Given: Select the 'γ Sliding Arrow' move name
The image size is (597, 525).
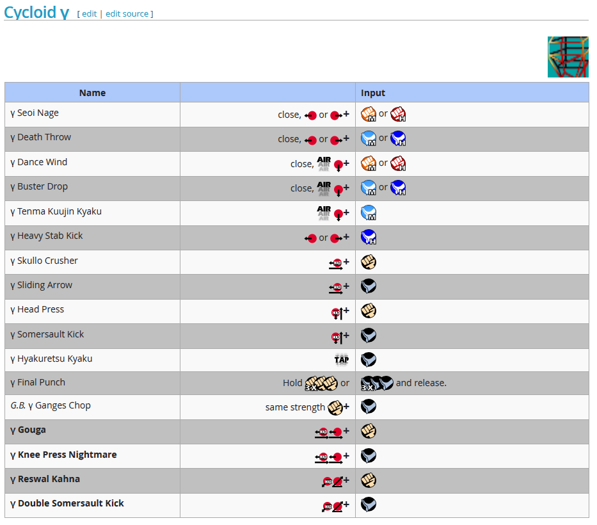Looking at the screenshot, I should (42, 285).
